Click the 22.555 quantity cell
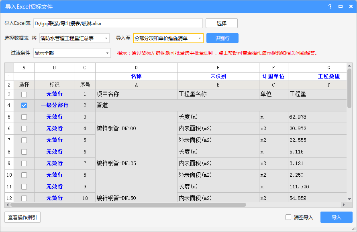 pos(317,140)
